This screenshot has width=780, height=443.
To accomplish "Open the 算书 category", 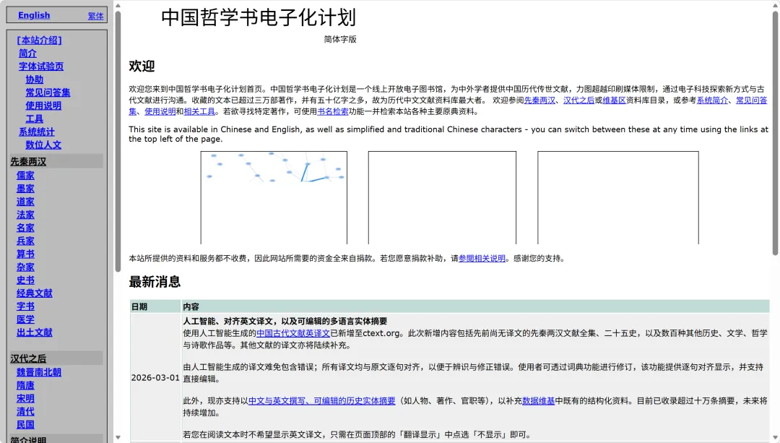I will (25, 254).
